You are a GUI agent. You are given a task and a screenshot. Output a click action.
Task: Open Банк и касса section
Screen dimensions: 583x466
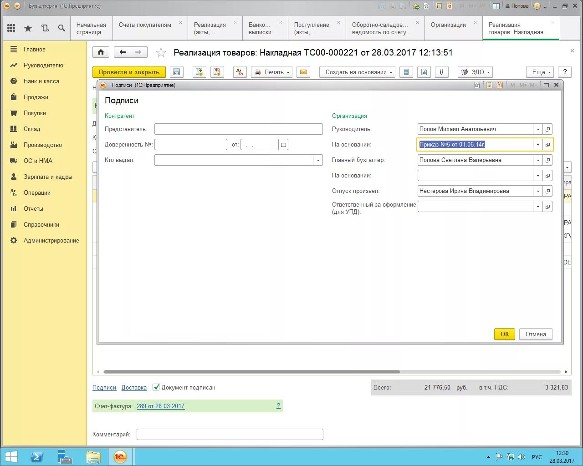click(41, 81)
